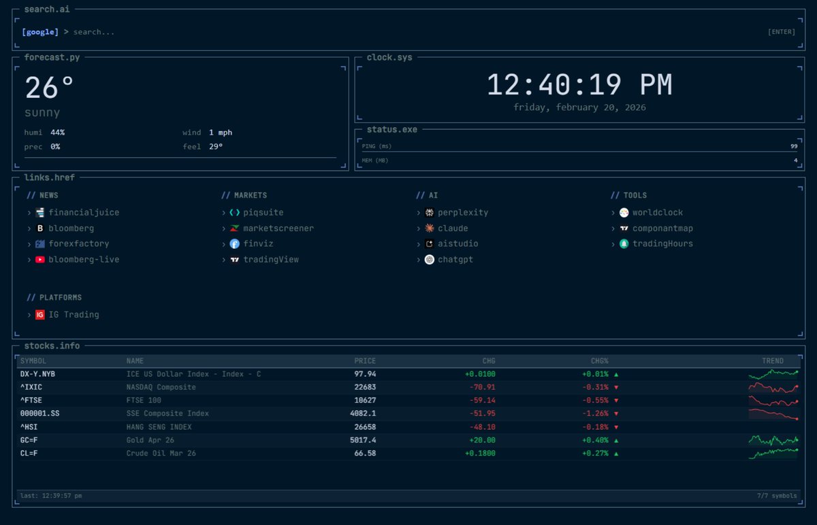Click the forexfactory favicon icon

(40, 243)
